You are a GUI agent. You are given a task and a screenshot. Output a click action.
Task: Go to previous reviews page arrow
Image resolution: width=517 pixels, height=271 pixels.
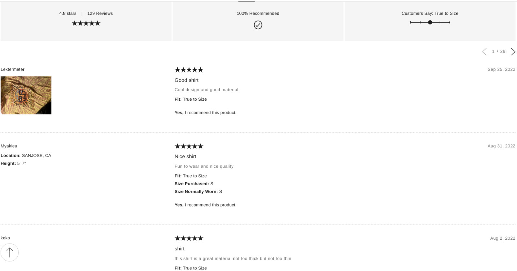click(x=484, y=52)
